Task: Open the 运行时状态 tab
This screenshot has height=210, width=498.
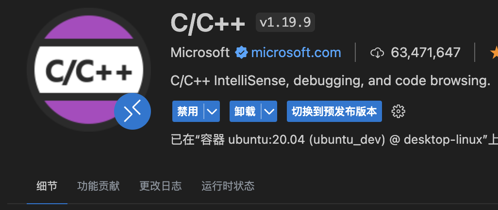Action: (x=228, y=186)
